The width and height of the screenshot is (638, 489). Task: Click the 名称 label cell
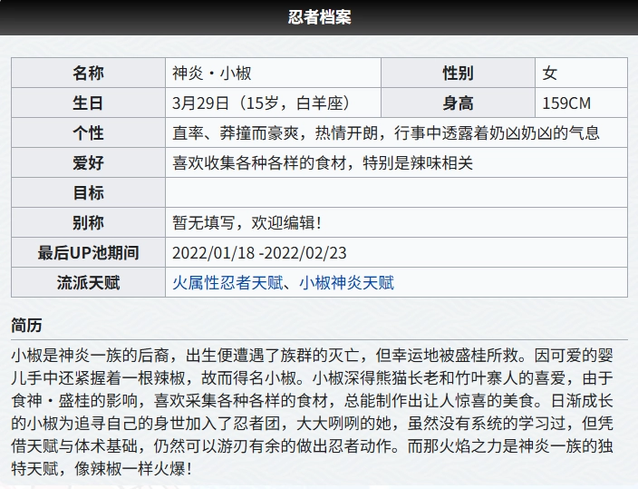[x=89, y=73]
